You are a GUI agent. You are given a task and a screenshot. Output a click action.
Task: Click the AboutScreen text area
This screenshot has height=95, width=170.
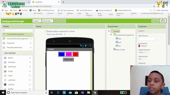pyautogui.click(x=147, y=39)
